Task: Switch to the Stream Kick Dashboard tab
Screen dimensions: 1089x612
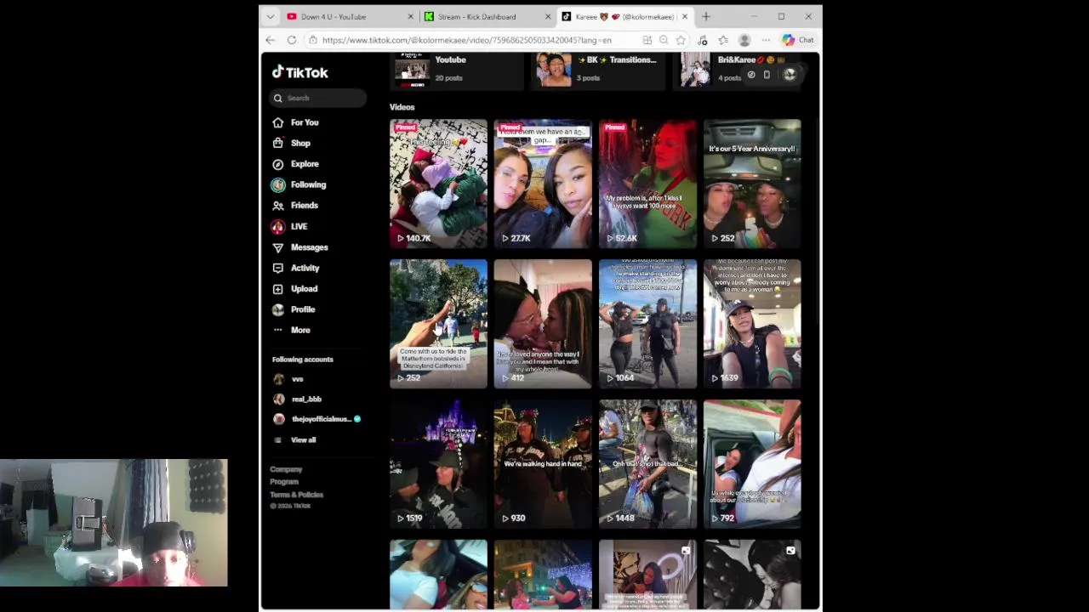Action: click(x=487, y=16)
